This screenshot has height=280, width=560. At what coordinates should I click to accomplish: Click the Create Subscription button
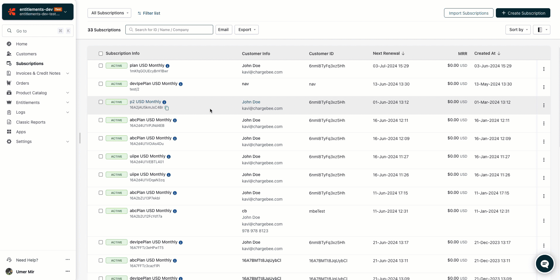pos(523,13)
